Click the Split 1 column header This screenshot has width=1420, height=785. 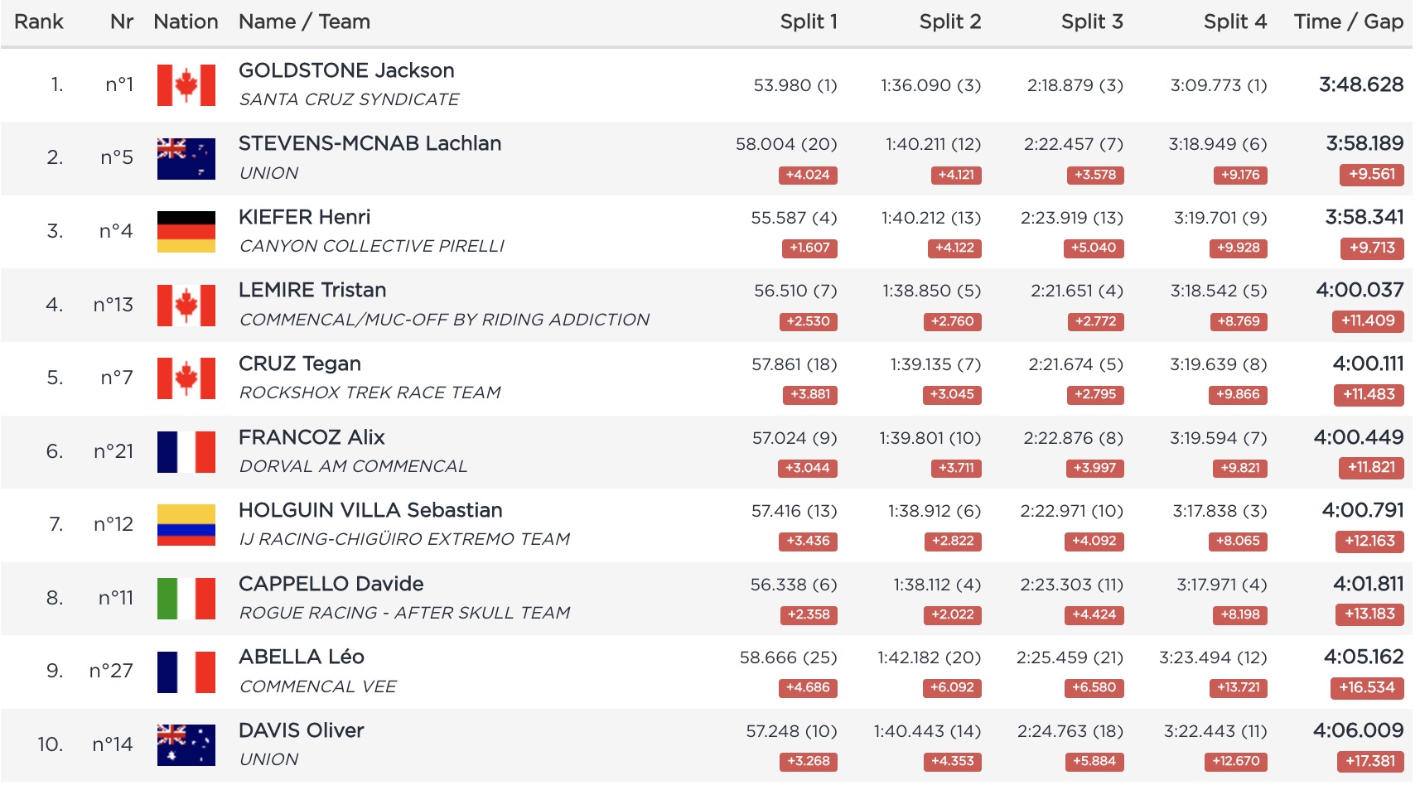(x=808, y=22)
